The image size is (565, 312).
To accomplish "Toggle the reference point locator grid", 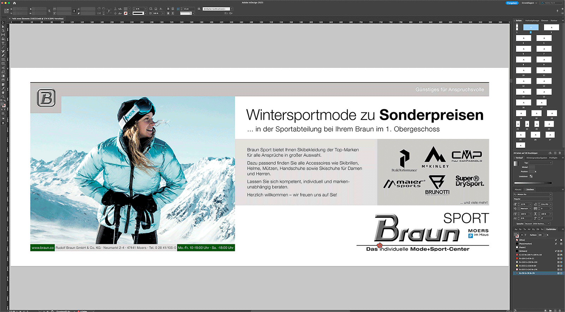I will (x=6, y=11).
